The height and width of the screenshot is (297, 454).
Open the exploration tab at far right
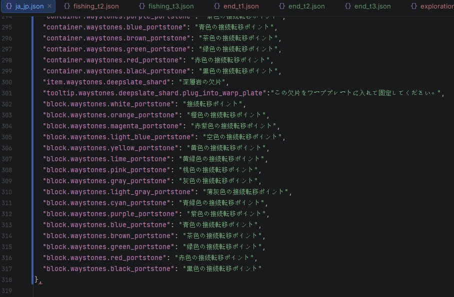point(431,6)
